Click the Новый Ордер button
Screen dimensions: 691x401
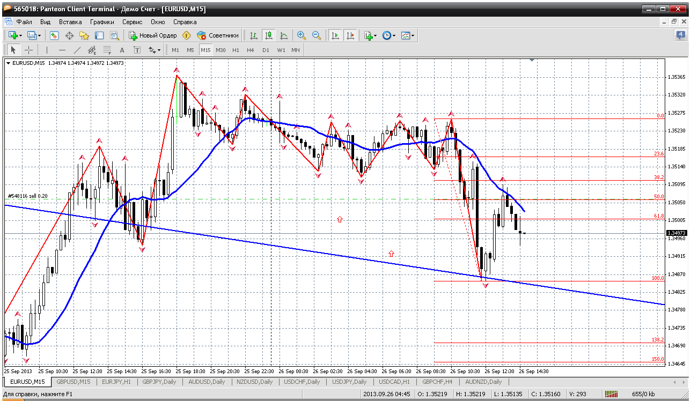[153, 35]
